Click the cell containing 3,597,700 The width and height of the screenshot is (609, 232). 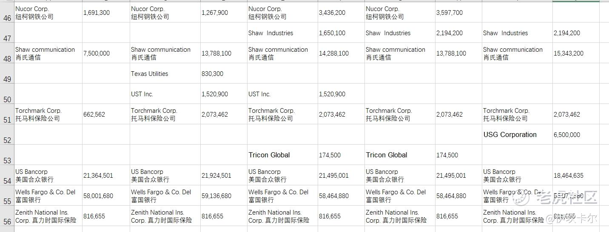458,13
